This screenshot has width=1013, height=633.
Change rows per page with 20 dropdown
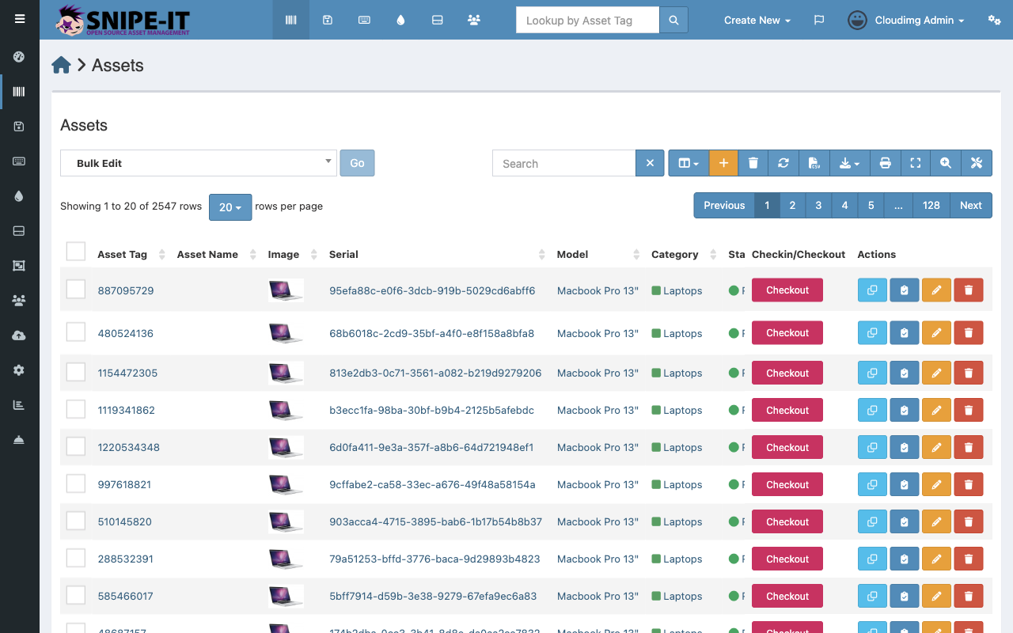click(230, 207)
